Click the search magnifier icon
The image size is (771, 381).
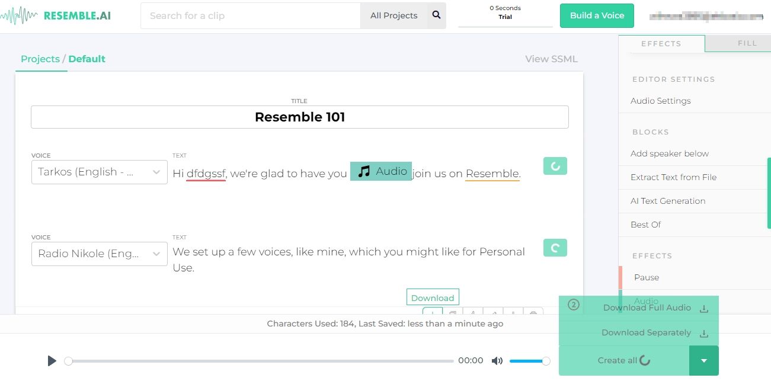click(x=437, y=15)
